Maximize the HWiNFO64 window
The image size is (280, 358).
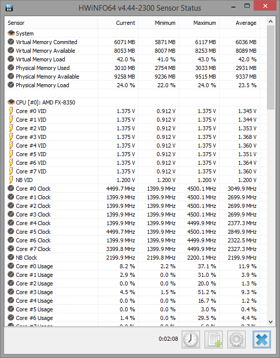point(247,6)
